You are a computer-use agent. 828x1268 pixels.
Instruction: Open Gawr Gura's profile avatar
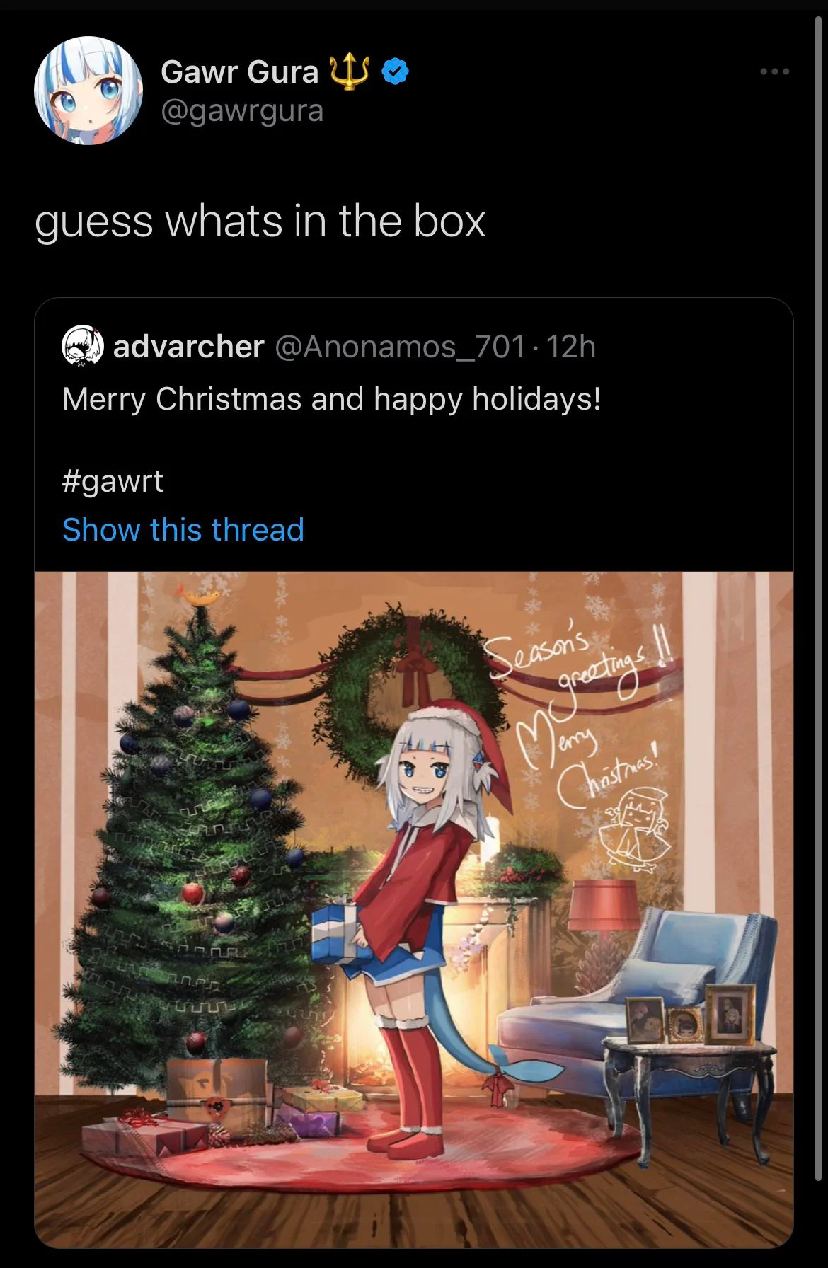point(88,90)
